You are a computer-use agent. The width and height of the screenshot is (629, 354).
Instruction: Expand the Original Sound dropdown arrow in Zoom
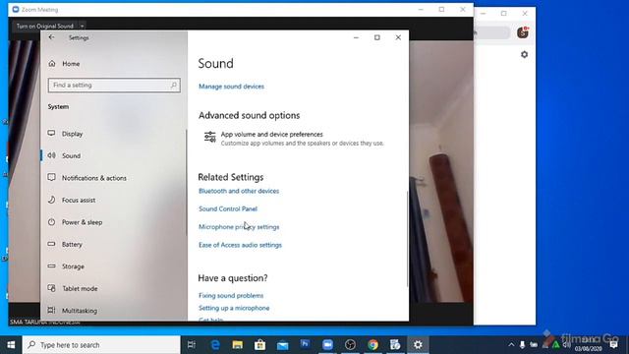(x=82, y=27)
